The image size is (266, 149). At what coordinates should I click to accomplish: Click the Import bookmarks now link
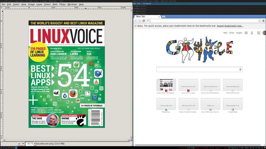(x=230, y=26)
